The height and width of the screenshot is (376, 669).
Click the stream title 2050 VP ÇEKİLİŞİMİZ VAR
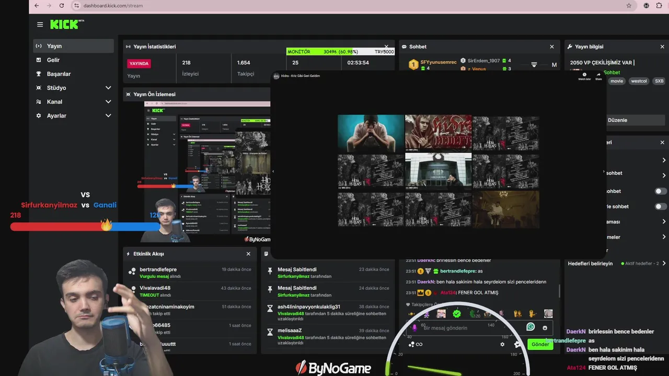coord(602,63)
